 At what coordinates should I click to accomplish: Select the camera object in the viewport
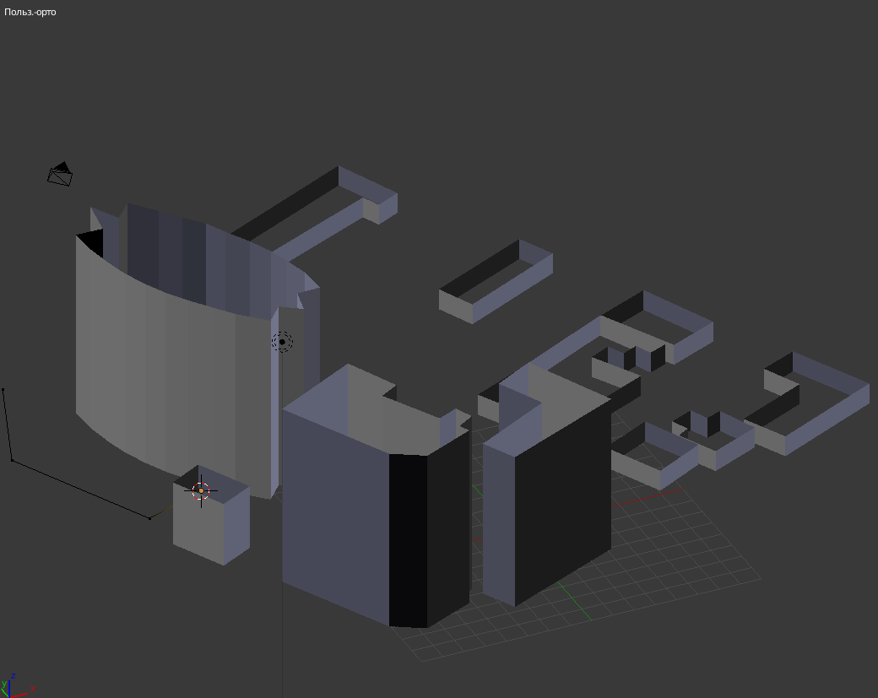pos(60,174)
